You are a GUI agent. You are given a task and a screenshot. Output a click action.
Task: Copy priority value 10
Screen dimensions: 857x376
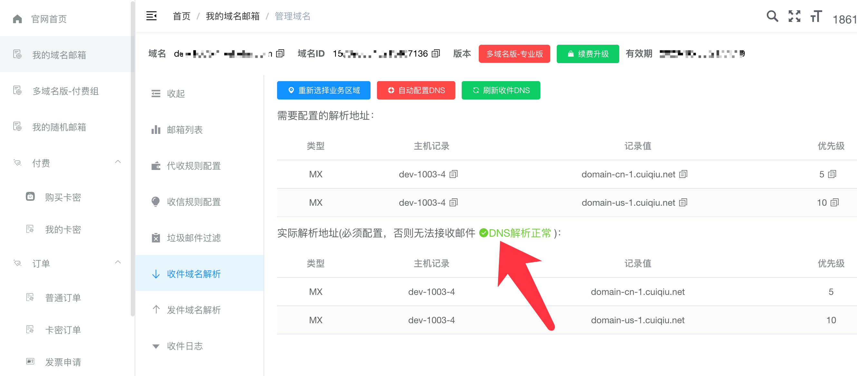point(834,202)
